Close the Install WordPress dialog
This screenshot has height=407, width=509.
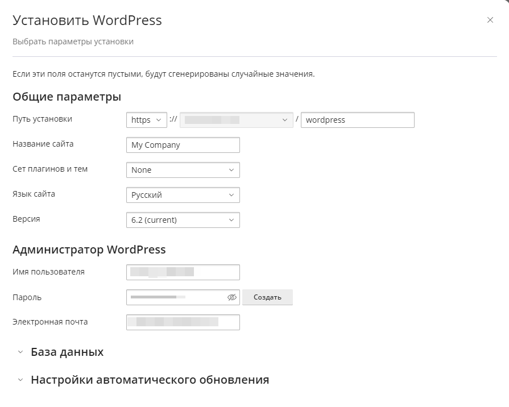click(x=490, y=20)
